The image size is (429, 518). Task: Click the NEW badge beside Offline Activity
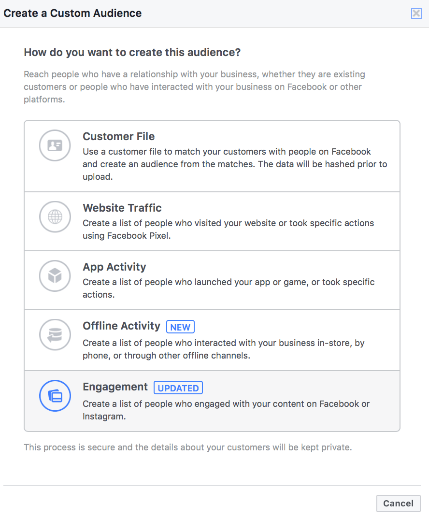(180, 327)
